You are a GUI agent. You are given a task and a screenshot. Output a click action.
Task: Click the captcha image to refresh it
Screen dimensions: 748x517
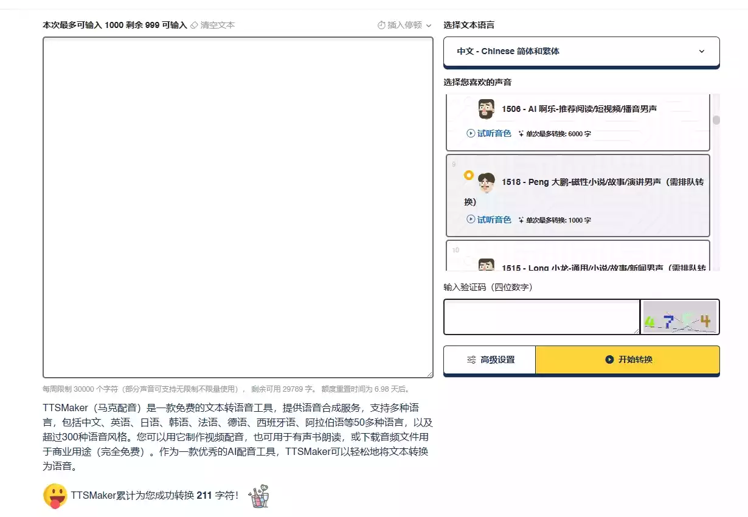[x=680, y=317]
